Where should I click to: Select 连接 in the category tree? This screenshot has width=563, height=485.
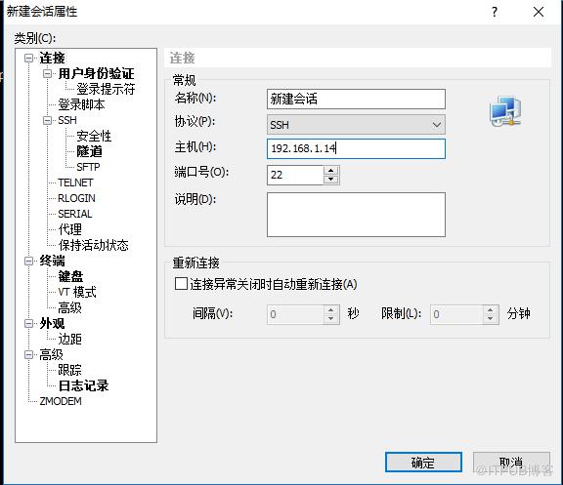[x=52, y=59]
